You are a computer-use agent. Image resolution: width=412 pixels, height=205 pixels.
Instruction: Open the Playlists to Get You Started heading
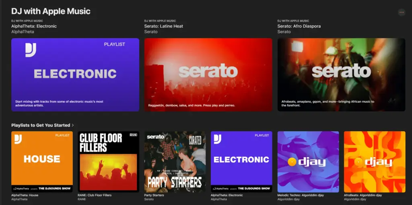click(41, 125)
